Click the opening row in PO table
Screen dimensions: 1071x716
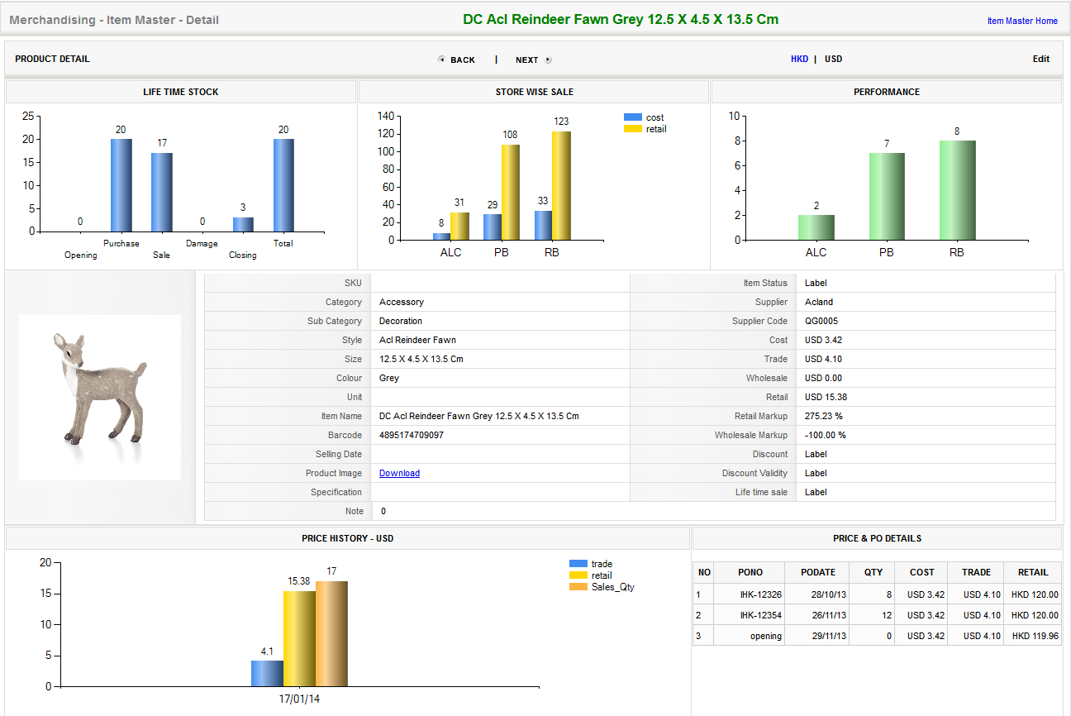(x=877, y=636)
